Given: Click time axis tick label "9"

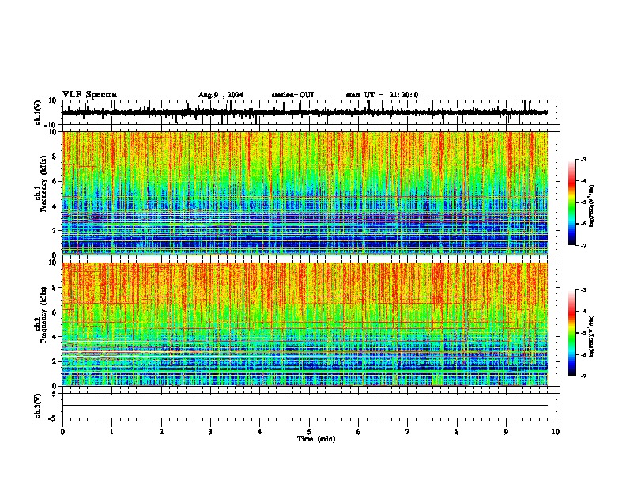Looking at the screenshot, I should click(x=506, y=432).
